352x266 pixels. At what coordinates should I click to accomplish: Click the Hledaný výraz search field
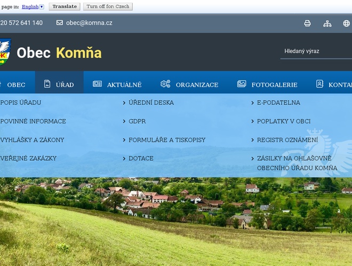315,52
